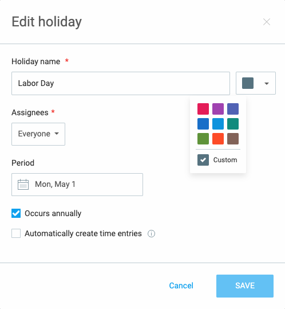Choose the pink-red color swatch

point(203,109)
